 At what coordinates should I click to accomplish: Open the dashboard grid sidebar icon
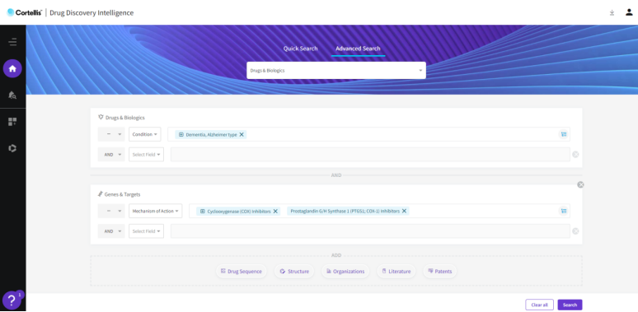coord(12,122)
